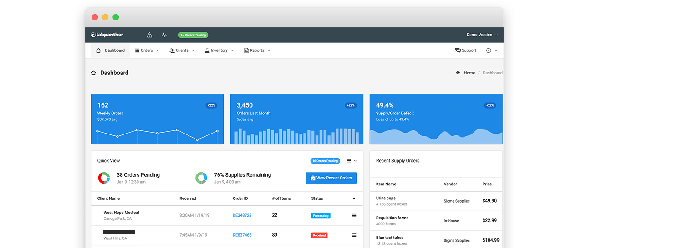Viewport: 683px width, 248px height.
Task: Click the 38 Orders Pending donut chart
Action: point(104,178)
